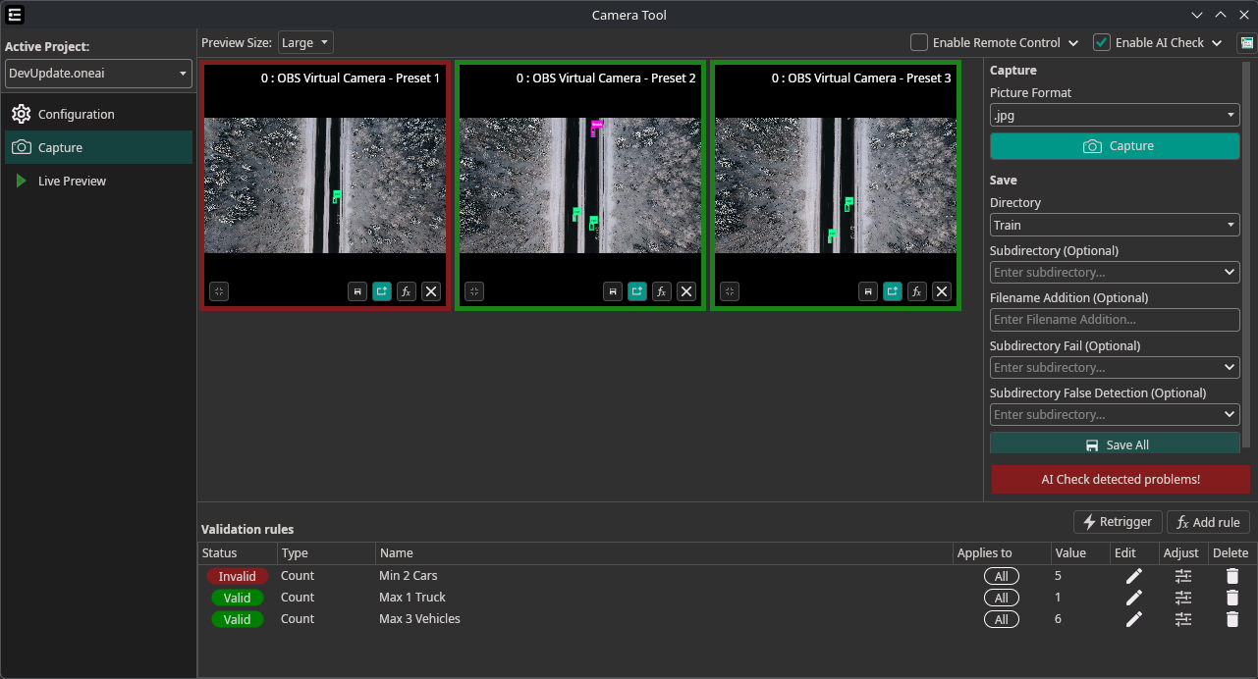Screen dimensions: 1258x679
Task: Click in the Filename Addition field
Action: [1114, 319]
